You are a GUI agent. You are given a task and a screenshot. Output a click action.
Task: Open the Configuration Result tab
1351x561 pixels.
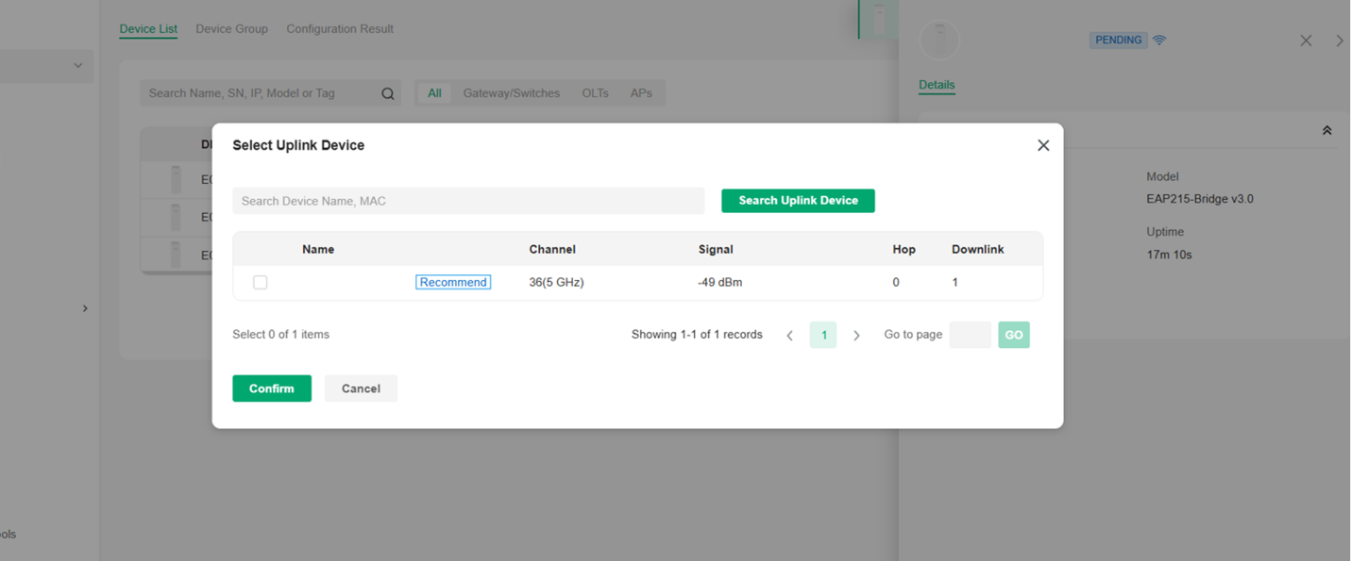340,29
